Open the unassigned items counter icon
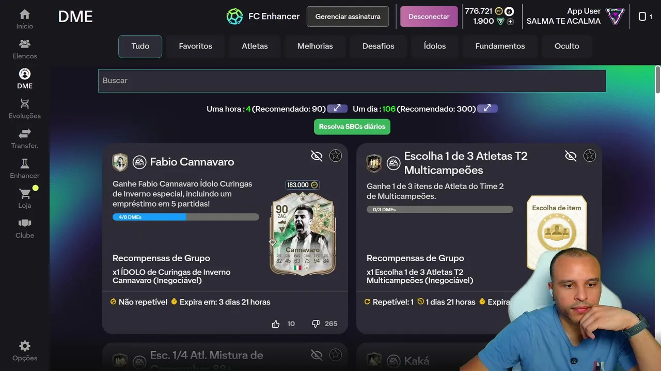661x371 pixels. (x=642, y=16)
